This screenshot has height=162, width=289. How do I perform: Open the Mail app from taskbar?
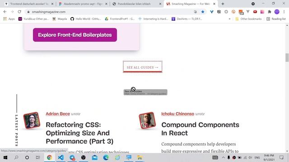95,157
